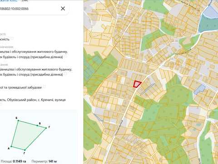
Task: Click the 'сність' ownership value text
Action: click(x=5, y=39)
